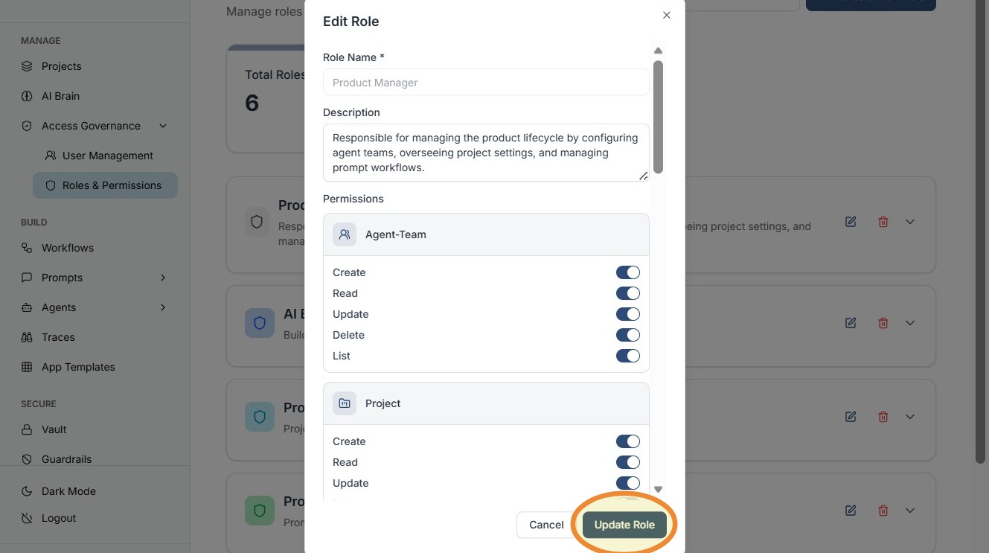989x553 pixels.
Task: Toggle off Agent-Team Delete permission
Action: (627, 335)
